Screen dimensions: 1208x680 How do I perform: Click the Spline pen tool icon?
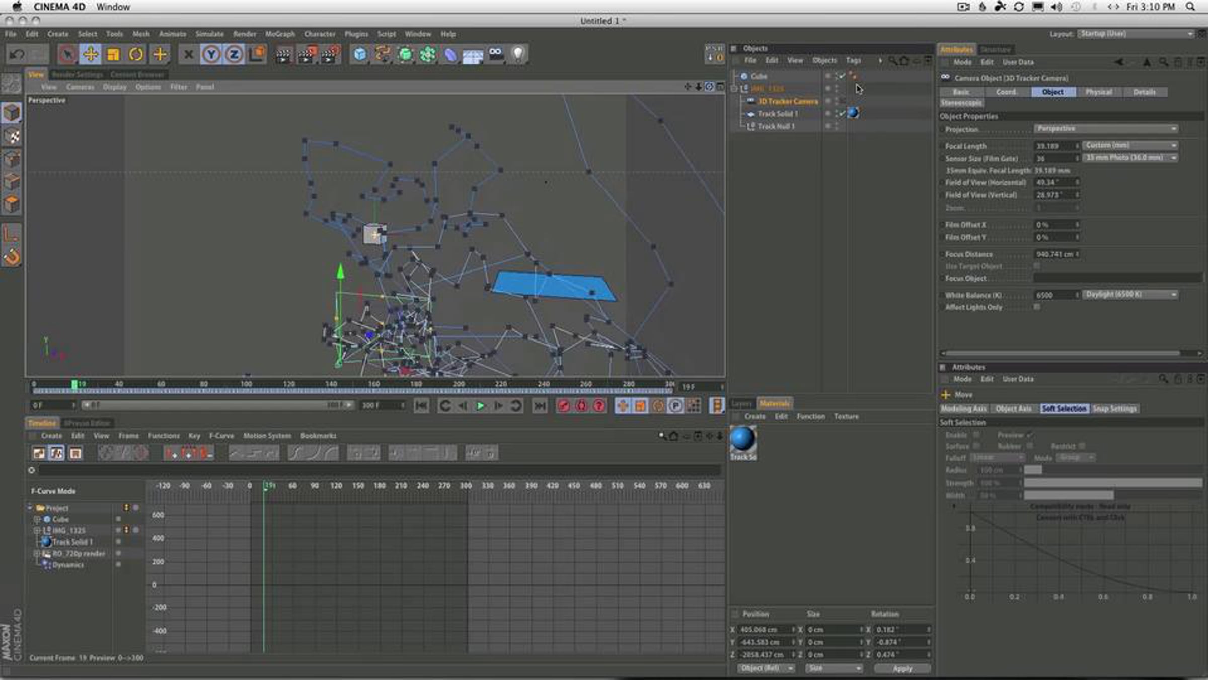click(383, 54)
